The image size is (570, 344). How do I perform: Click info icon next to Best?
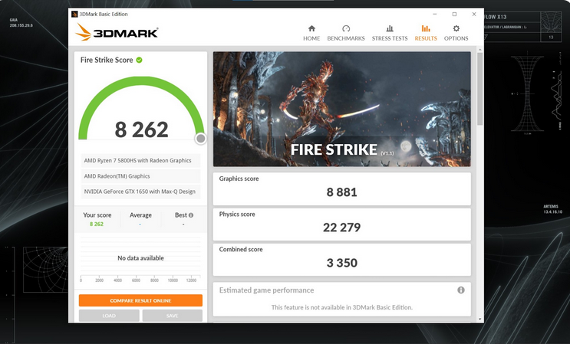tap(191, 215)
